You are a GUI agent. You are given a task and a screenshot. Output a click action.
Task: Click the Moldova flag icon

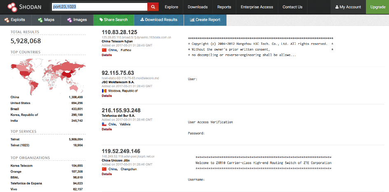tap(104, 91)
